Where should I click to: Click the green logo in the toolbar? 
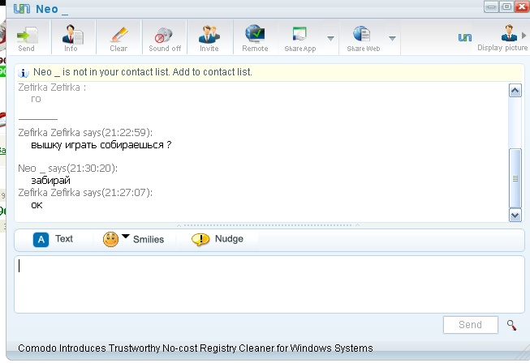click(465, 37)
